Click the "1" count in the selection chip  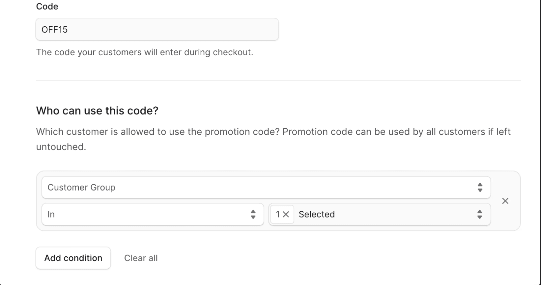pos(278,215)
